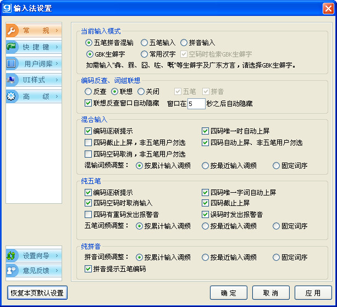Toggle 拼音提示五笔编码 checkbox
This screenshot has height=307, width=337.
[x=115, y=269]
